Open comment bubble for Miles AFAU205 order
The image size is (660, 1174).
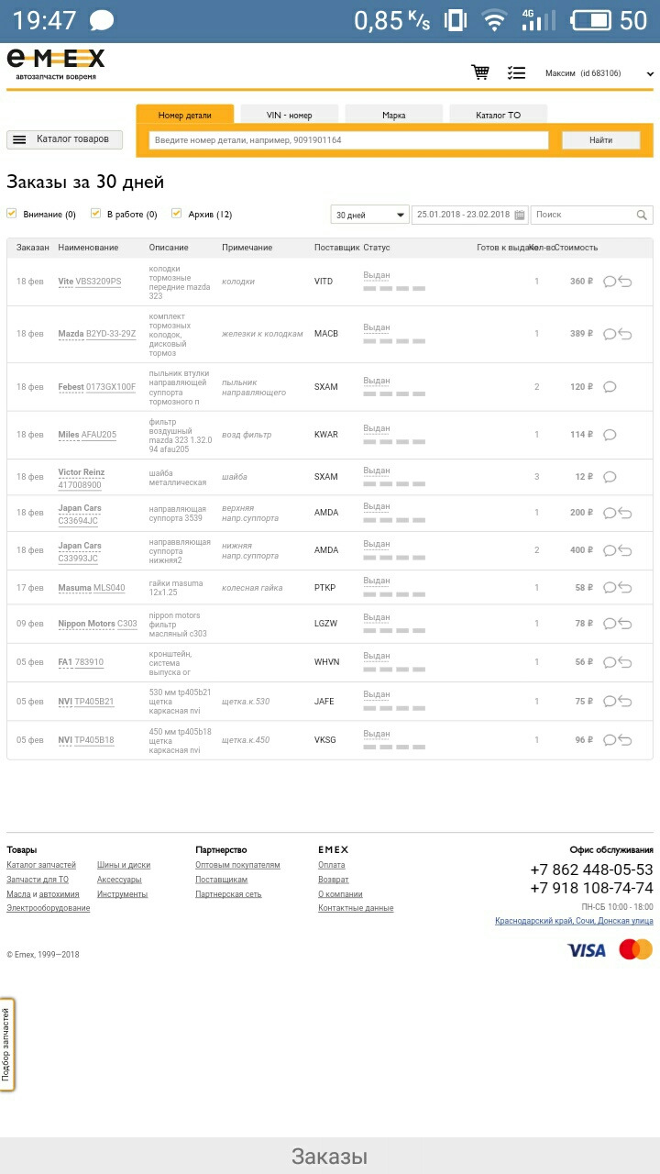click(610, 435)
